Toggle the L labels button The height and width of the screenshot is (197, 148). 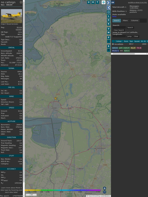(109, 16)
